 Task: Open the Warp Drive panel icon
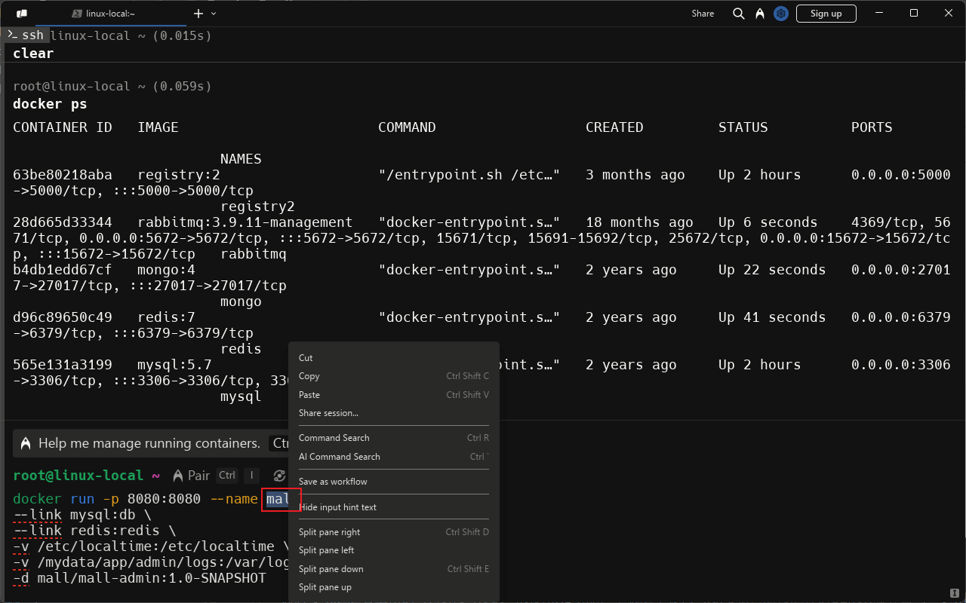coord(22,14)
